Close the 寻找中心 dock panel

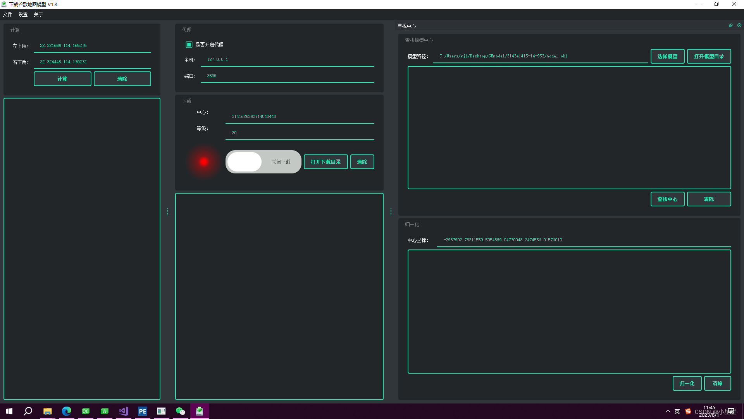point(739,26)
